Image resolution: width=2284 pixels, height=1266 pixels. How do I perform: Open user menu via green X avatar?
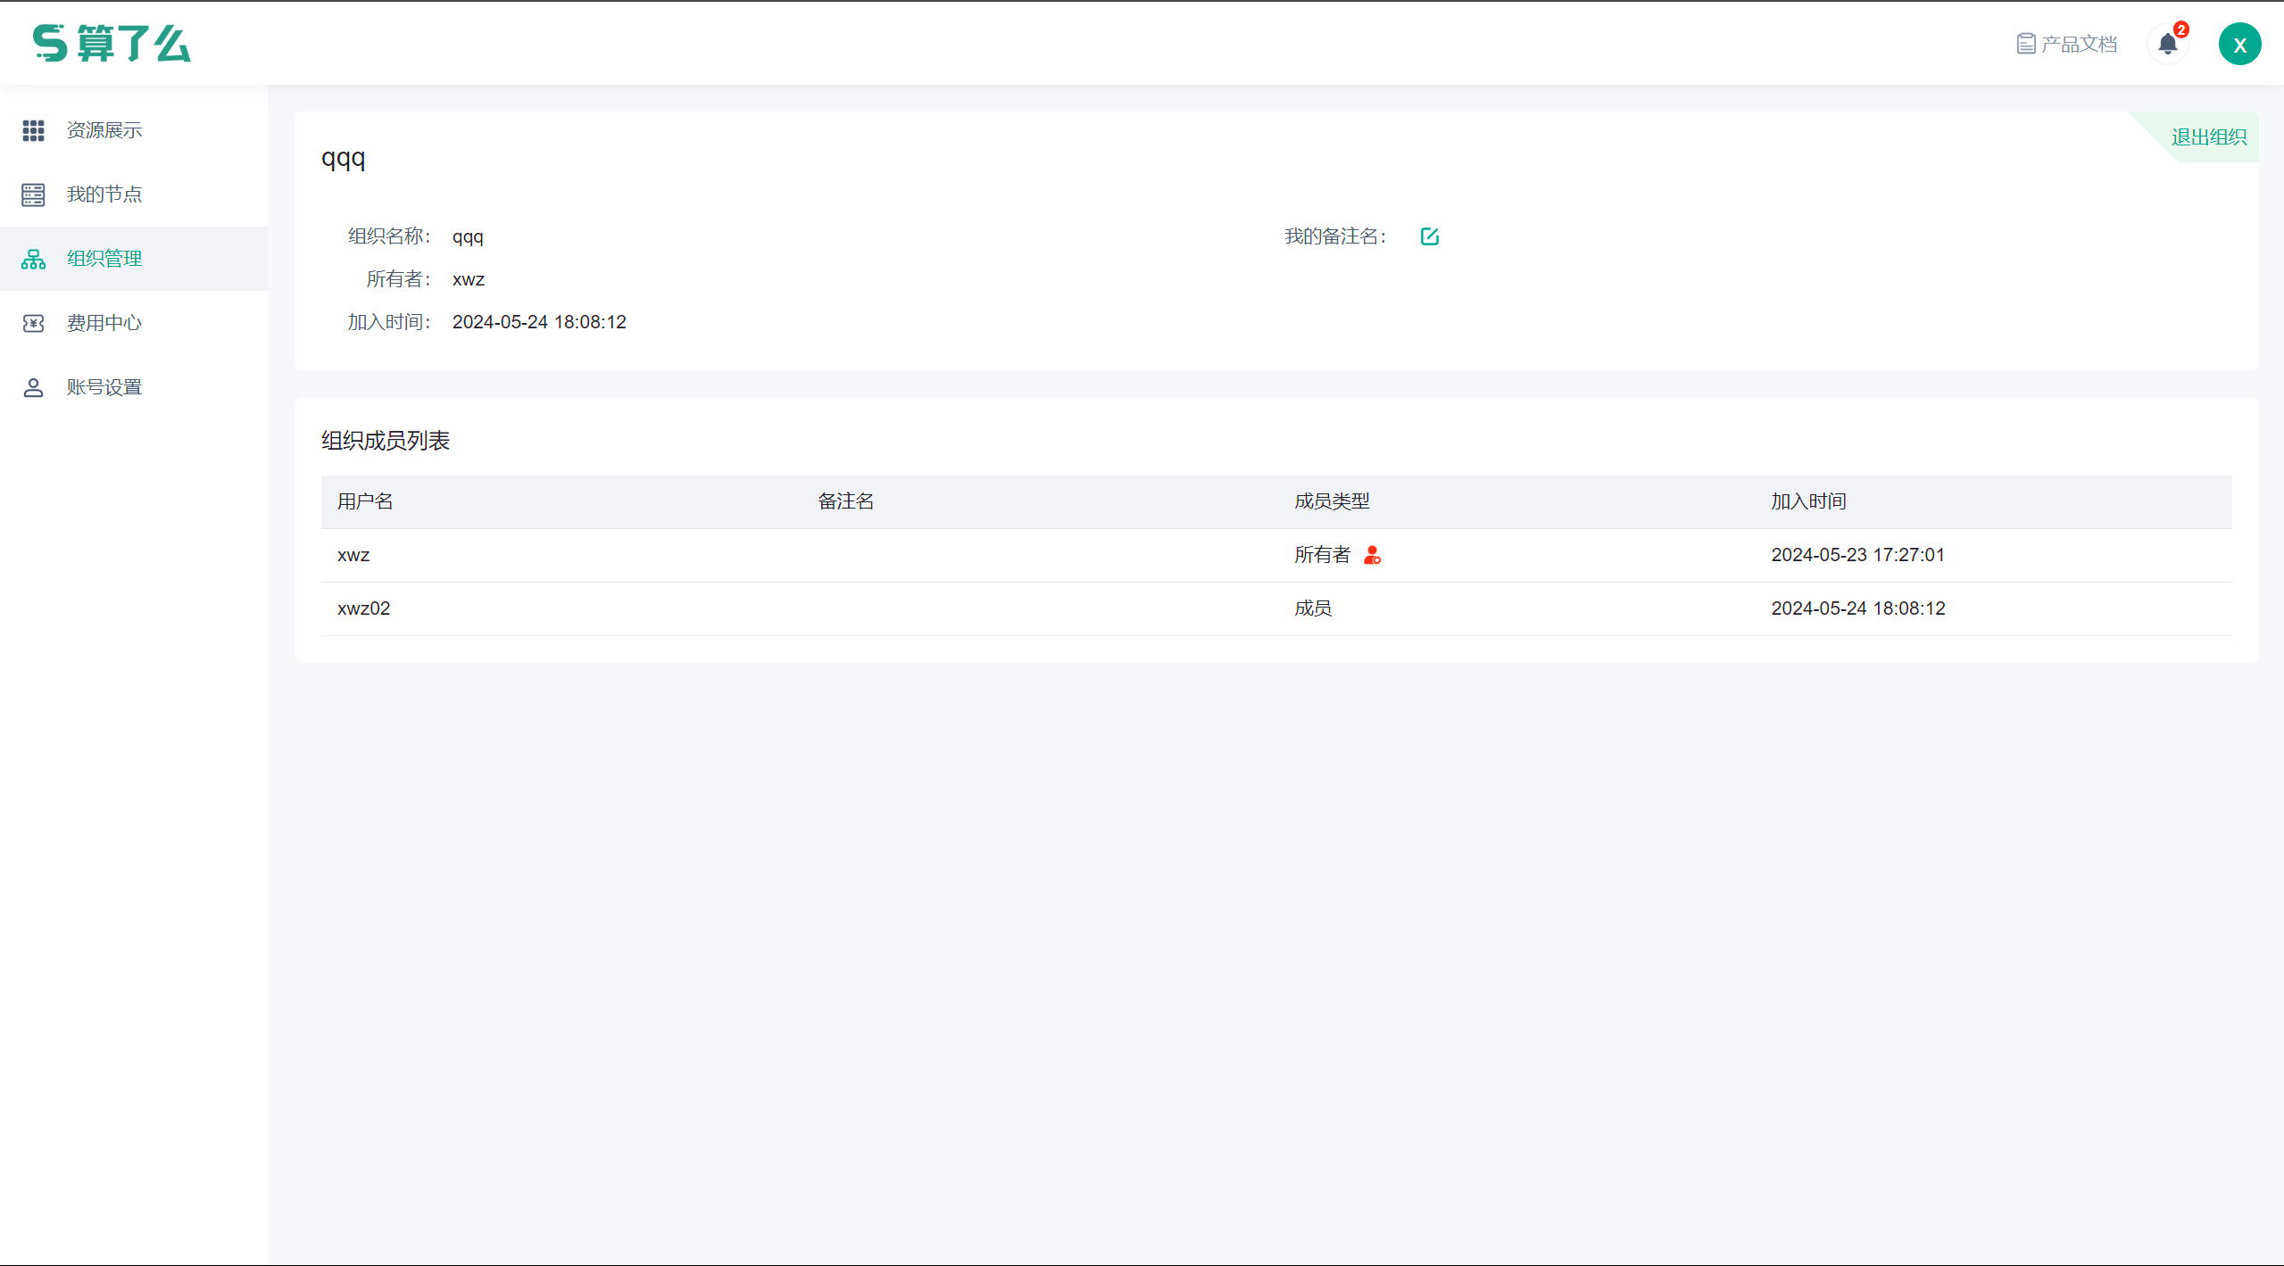(2239, 45)
